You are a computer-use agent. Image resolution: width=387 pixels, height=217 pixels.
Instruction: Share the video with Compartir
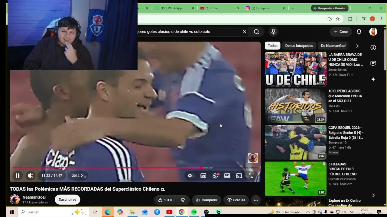(x=207, y=200)
